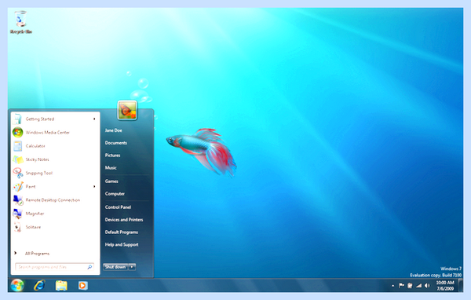Launch the Snipping Tool scissors icon
This screenshot has height=300, width=471.
coord(18,173)
